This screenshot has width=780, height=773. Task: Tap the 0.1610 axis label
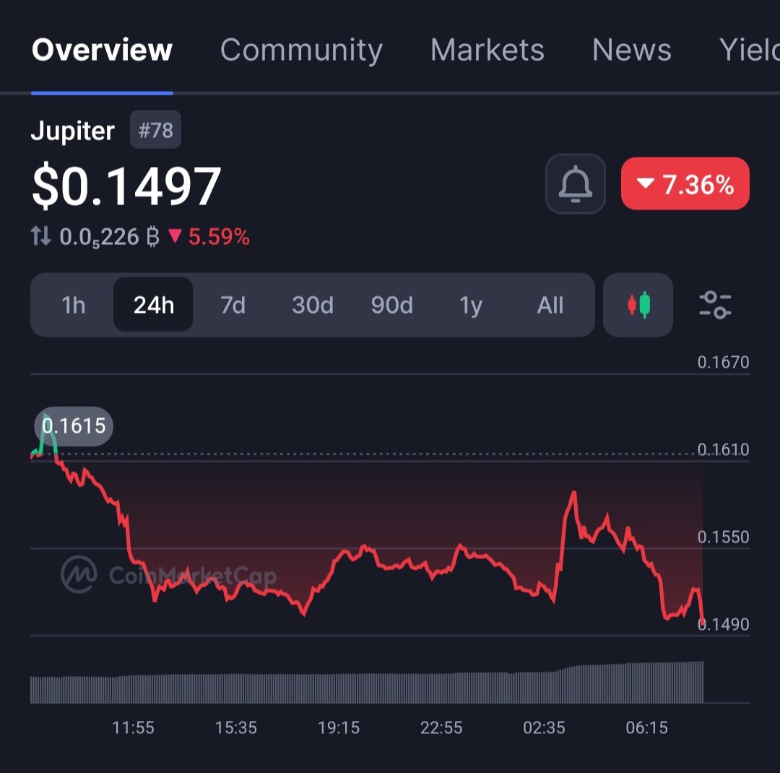(723, 449)
